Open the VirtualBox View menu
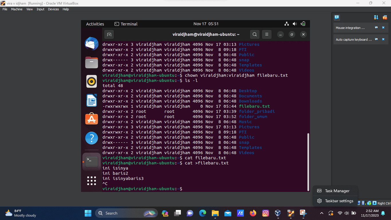Viewport: 391px width, 220px height. [29, 9]
